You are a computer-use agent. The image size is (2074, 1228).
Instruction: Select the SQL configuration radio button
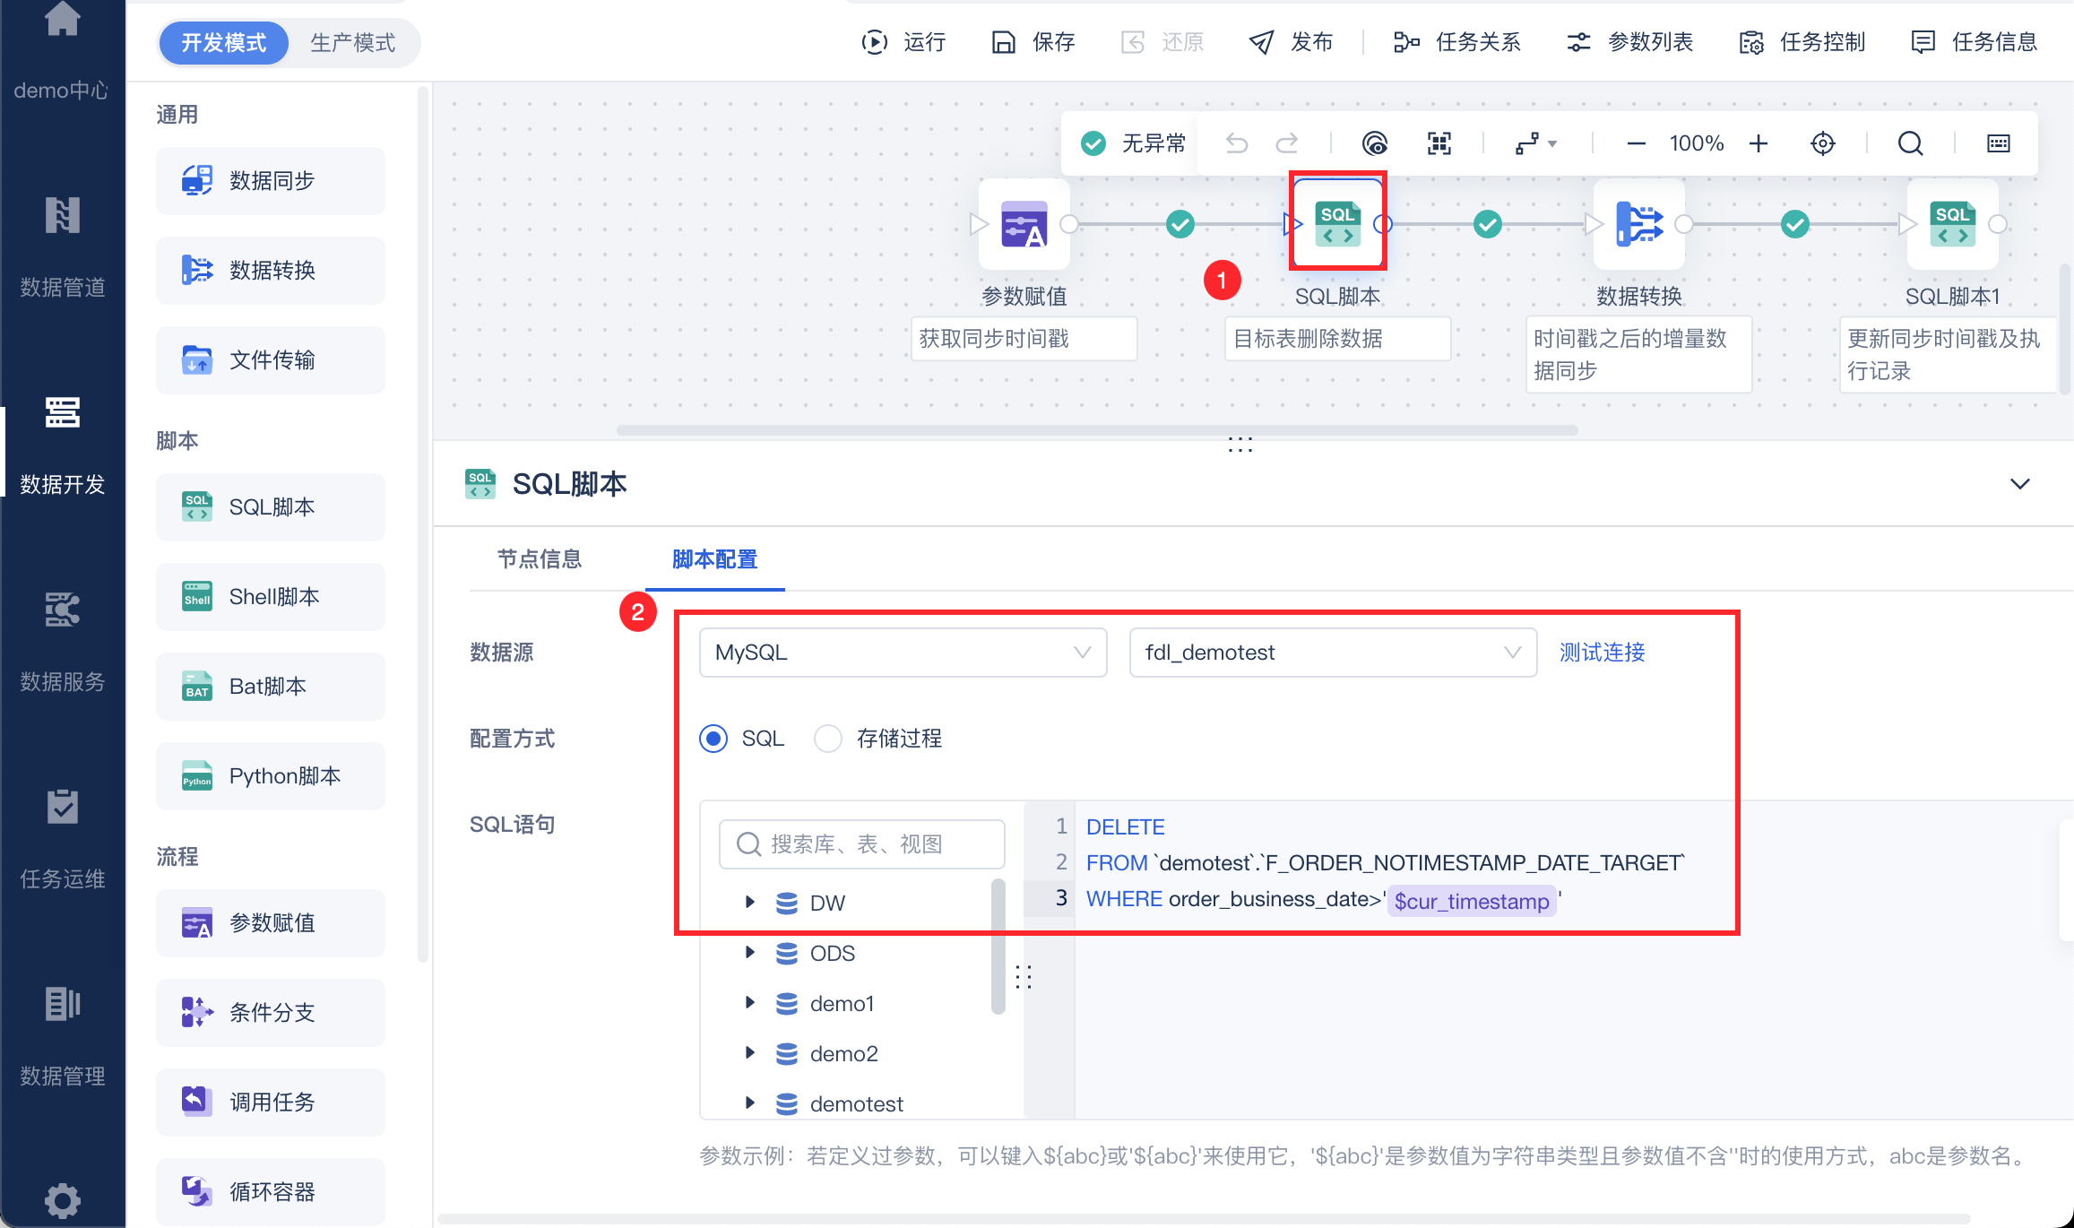coord(713,738)
